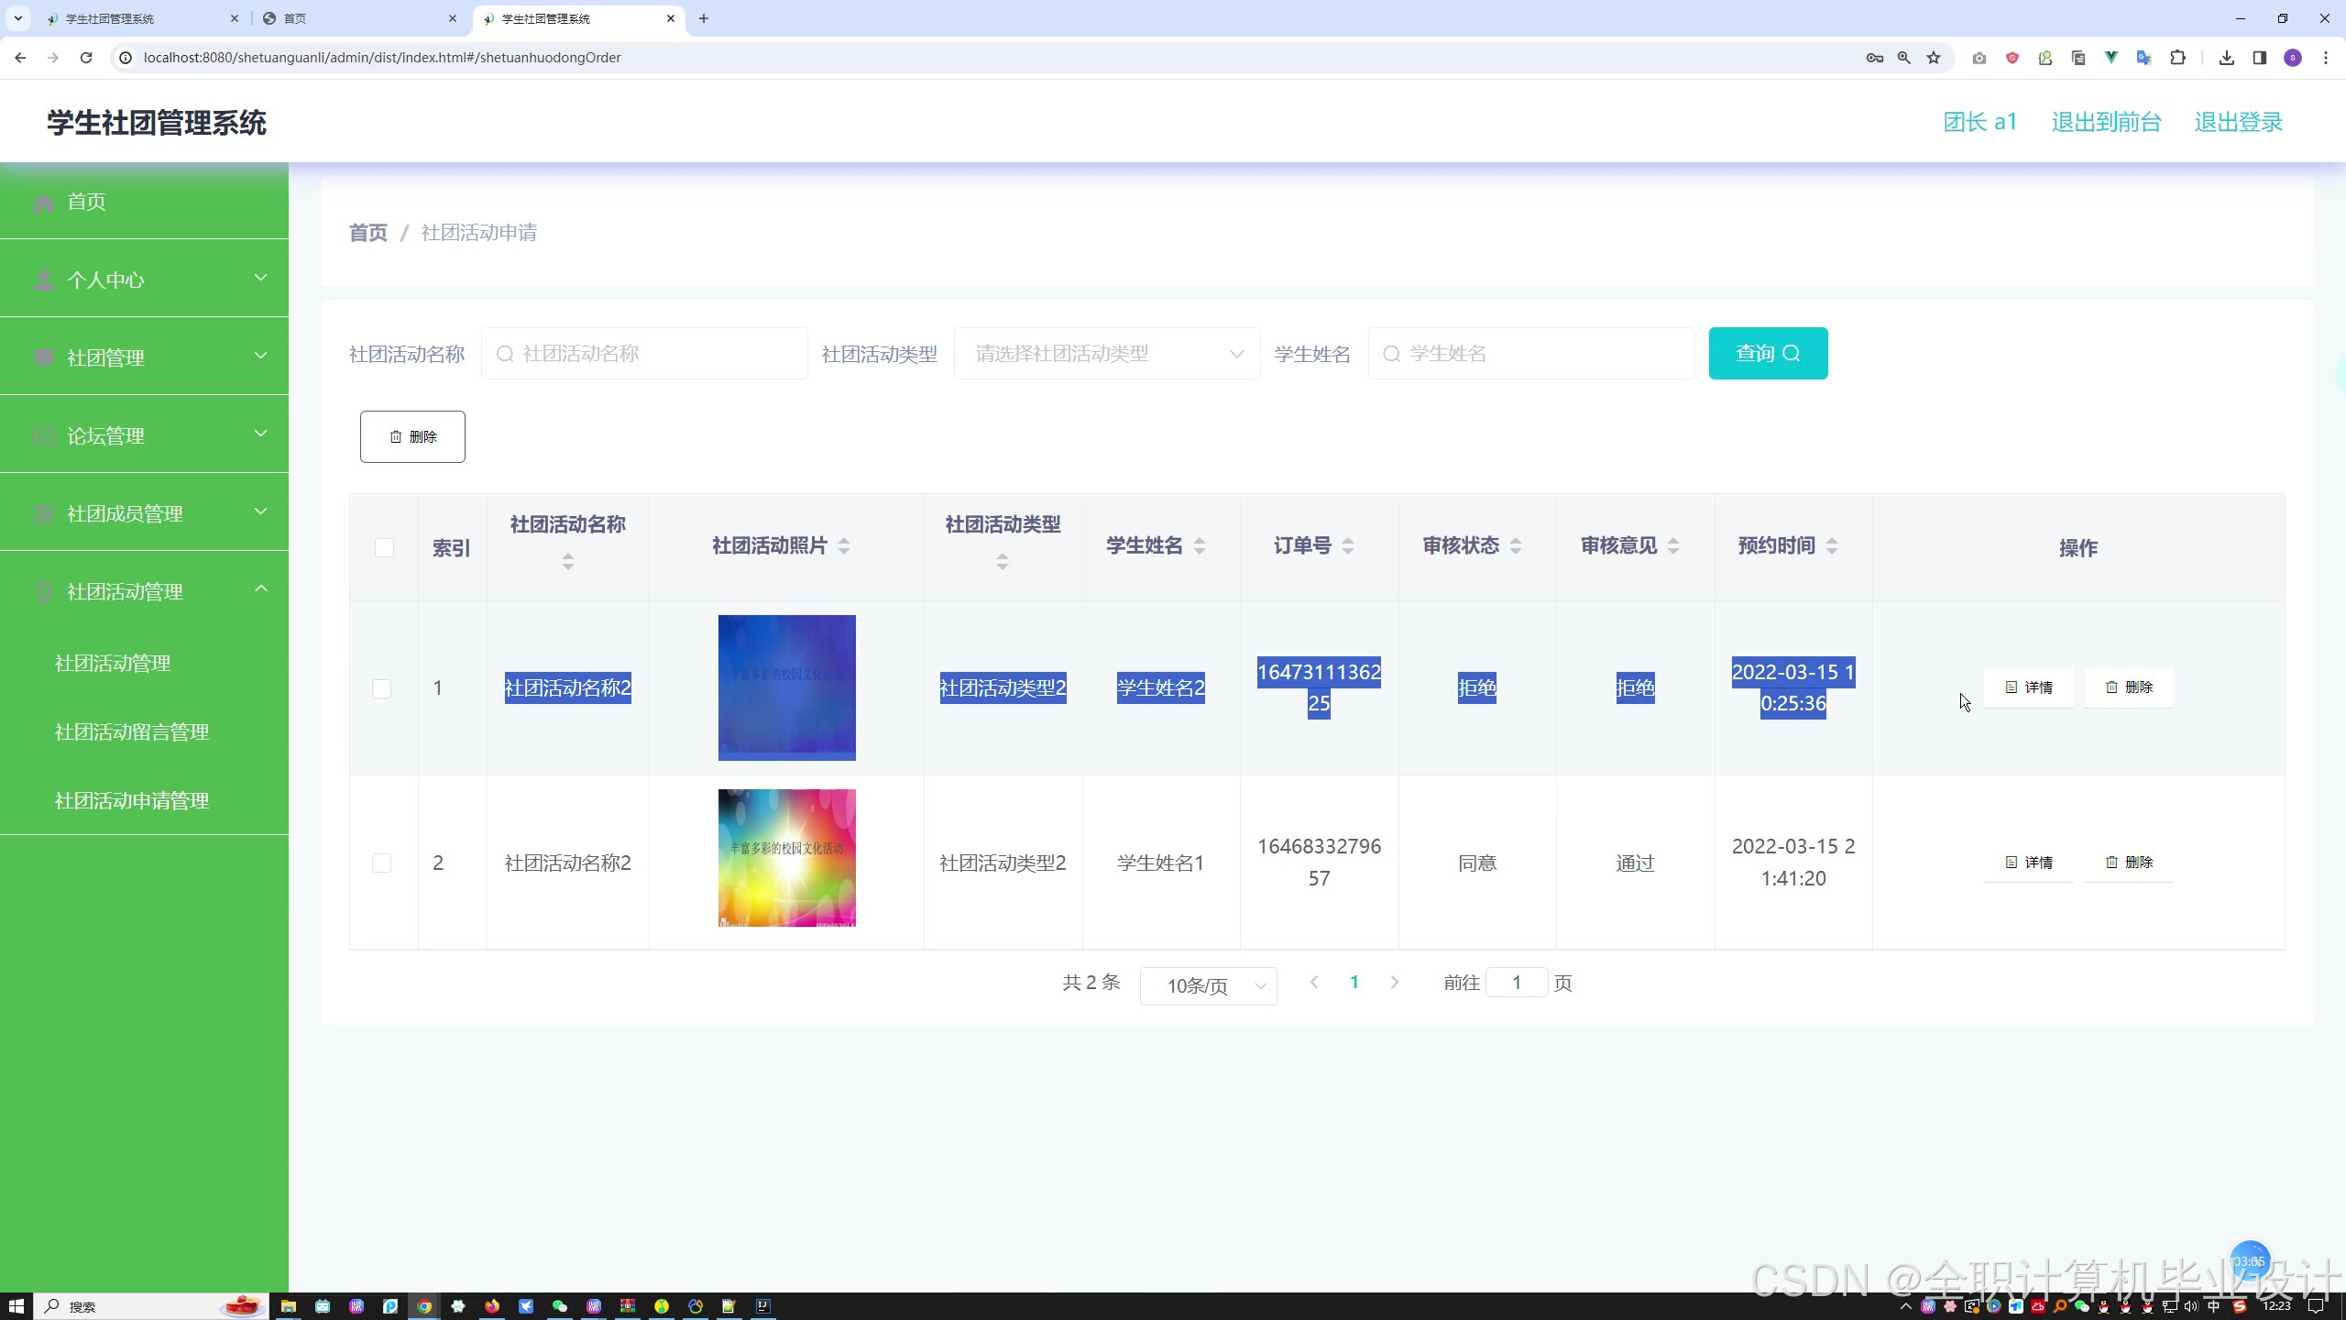The width and height of the screenshot is (2346, 1320).
Task: Open WeChat from the Windows taskbar
Action: point(559,1306)
